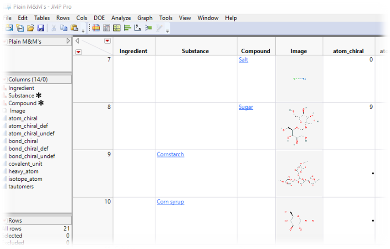
Task: Click the Distribution green bars icon
Action: pyautogui.click(x=128, y=28)
